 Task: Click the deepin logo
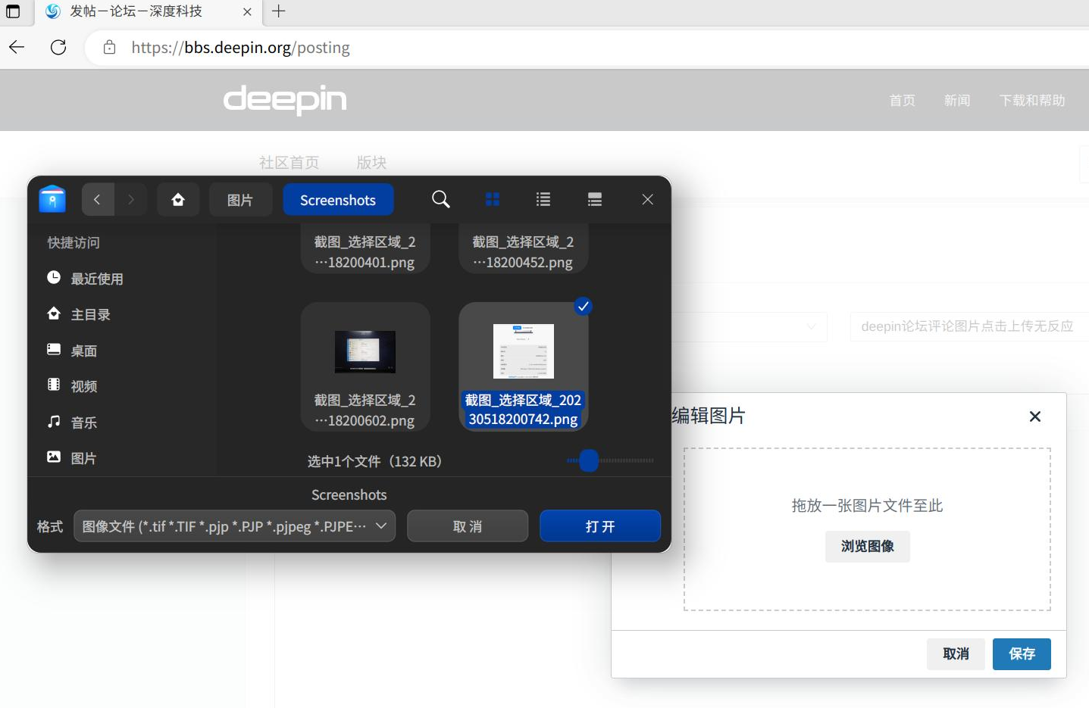[x=285, y=99]
